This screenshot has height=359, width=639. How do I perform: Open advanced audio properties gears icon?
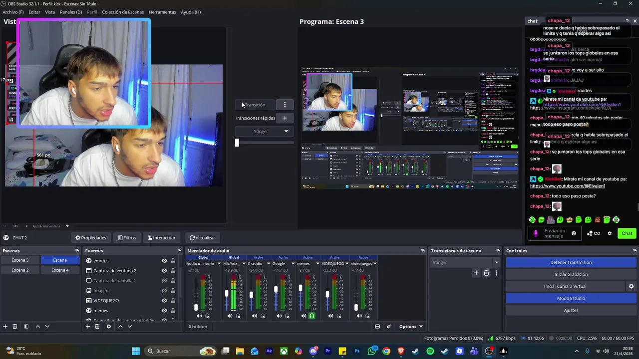pyautogui.click(x=389, y=327)
